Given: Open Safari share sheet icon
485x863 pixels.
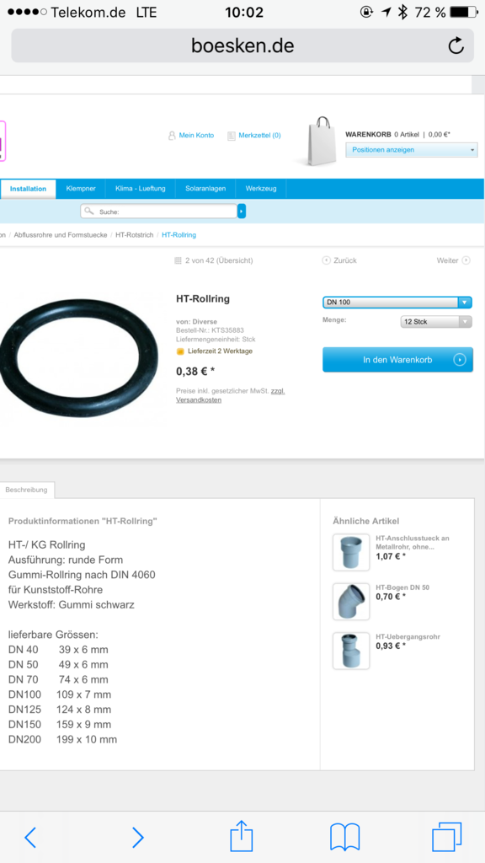Looking at the screenshot, I should pos(241,835).
